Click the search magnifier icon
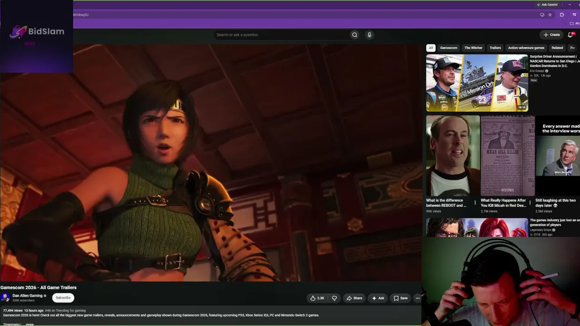Image resolution: width=580 pixels, height=326 pixels. pos(355,35)
